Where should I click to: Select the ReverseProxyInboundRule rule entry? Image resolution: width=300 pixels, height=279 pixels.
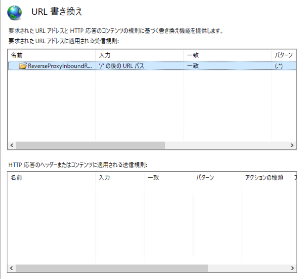(x=52, y=66)
